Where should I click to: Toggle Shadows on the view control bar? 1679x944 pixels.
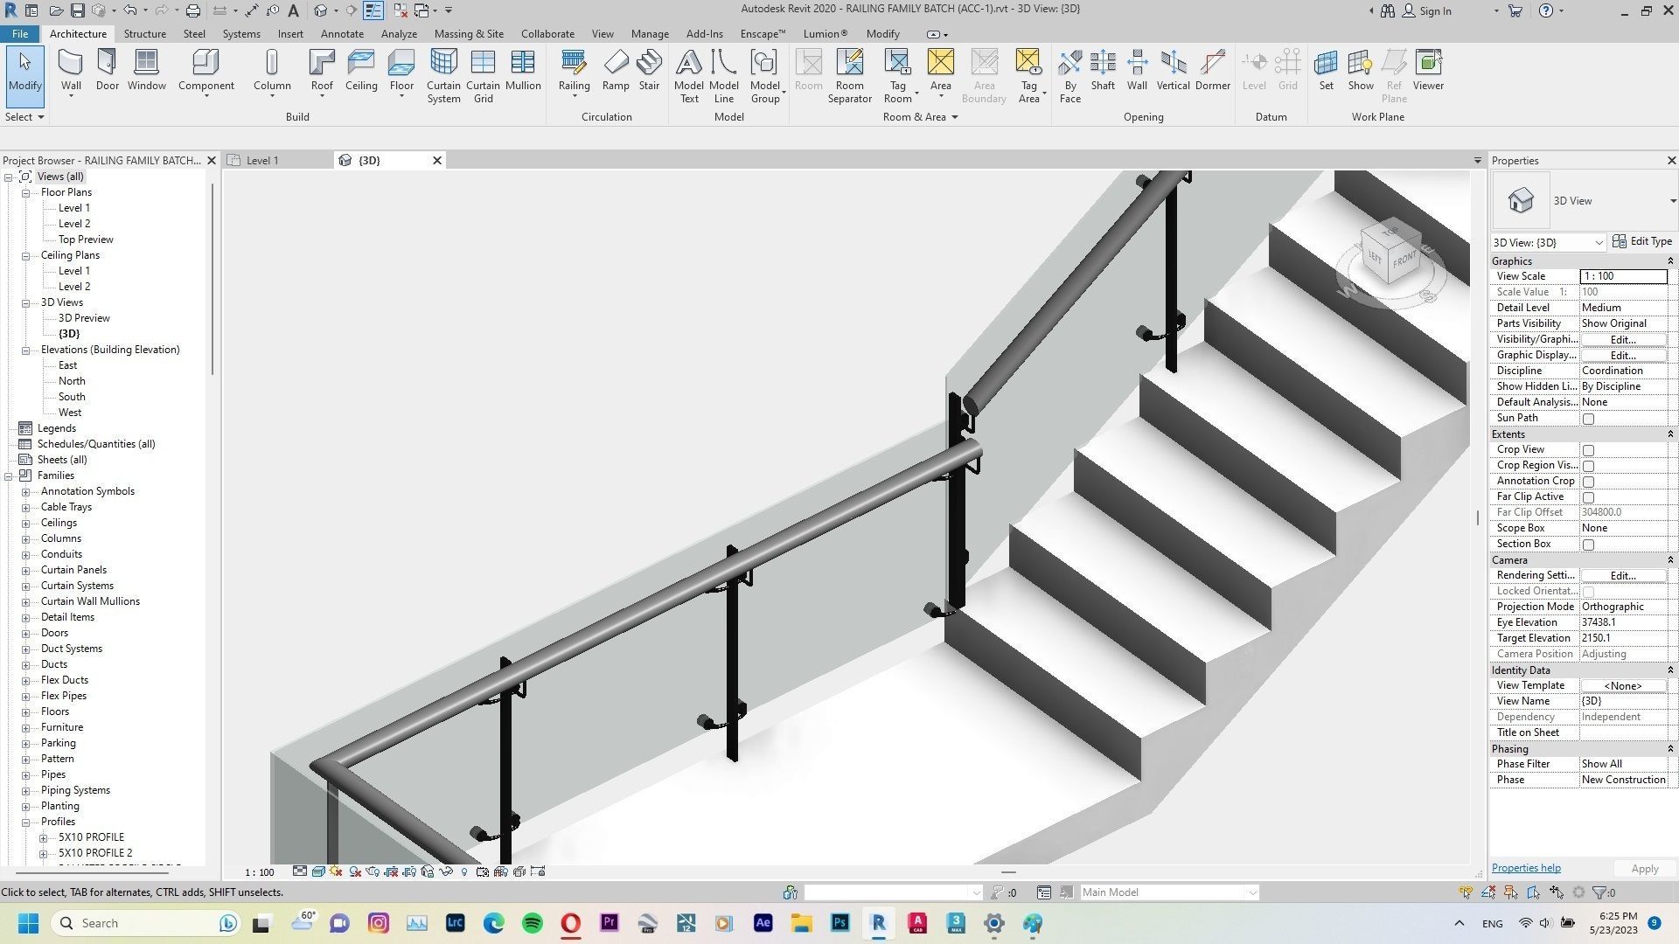pyautogui.click(x=355, y=871)
